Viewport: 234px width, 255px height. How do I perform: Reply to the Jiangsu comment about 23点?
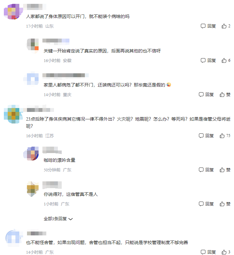(x=206, y=136)
